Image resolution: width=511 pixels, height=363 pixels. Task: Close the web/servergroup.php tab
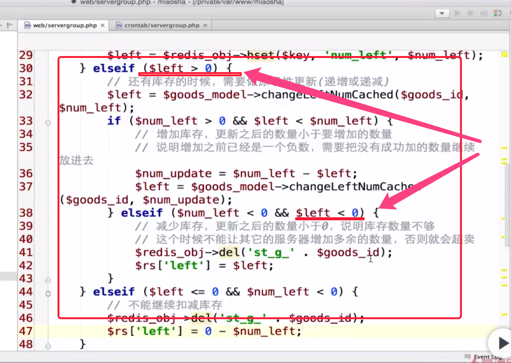pos(103,25)
